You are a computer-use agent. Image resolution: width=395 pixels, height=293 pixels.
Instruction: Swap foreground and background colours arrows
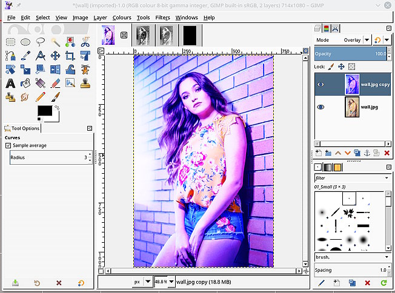[x=57, y=108]
